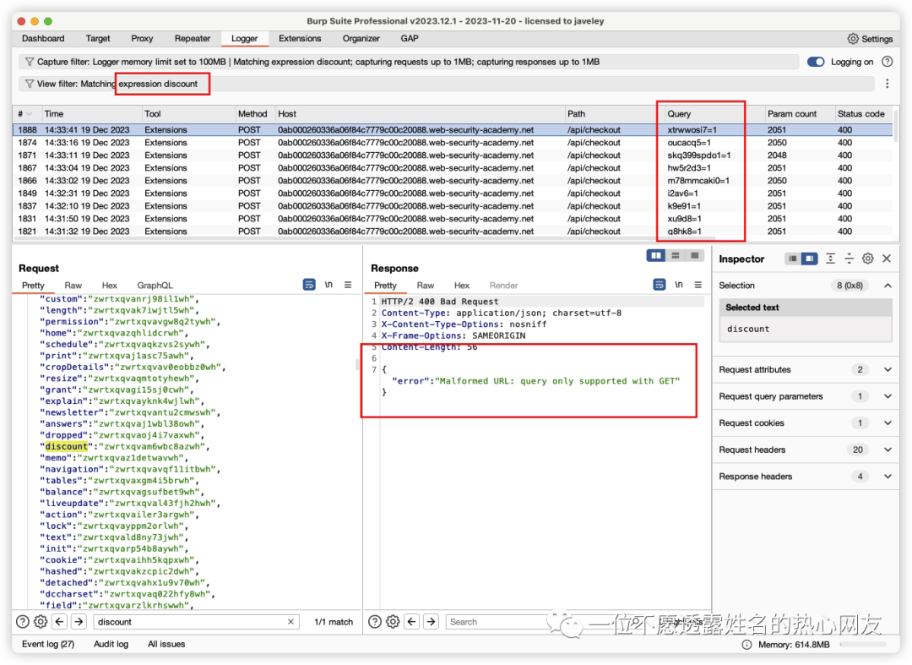Show non-printable characters in Request
Image resolution: width=912 pixels, height=665 pixels.
click(328, 285)
